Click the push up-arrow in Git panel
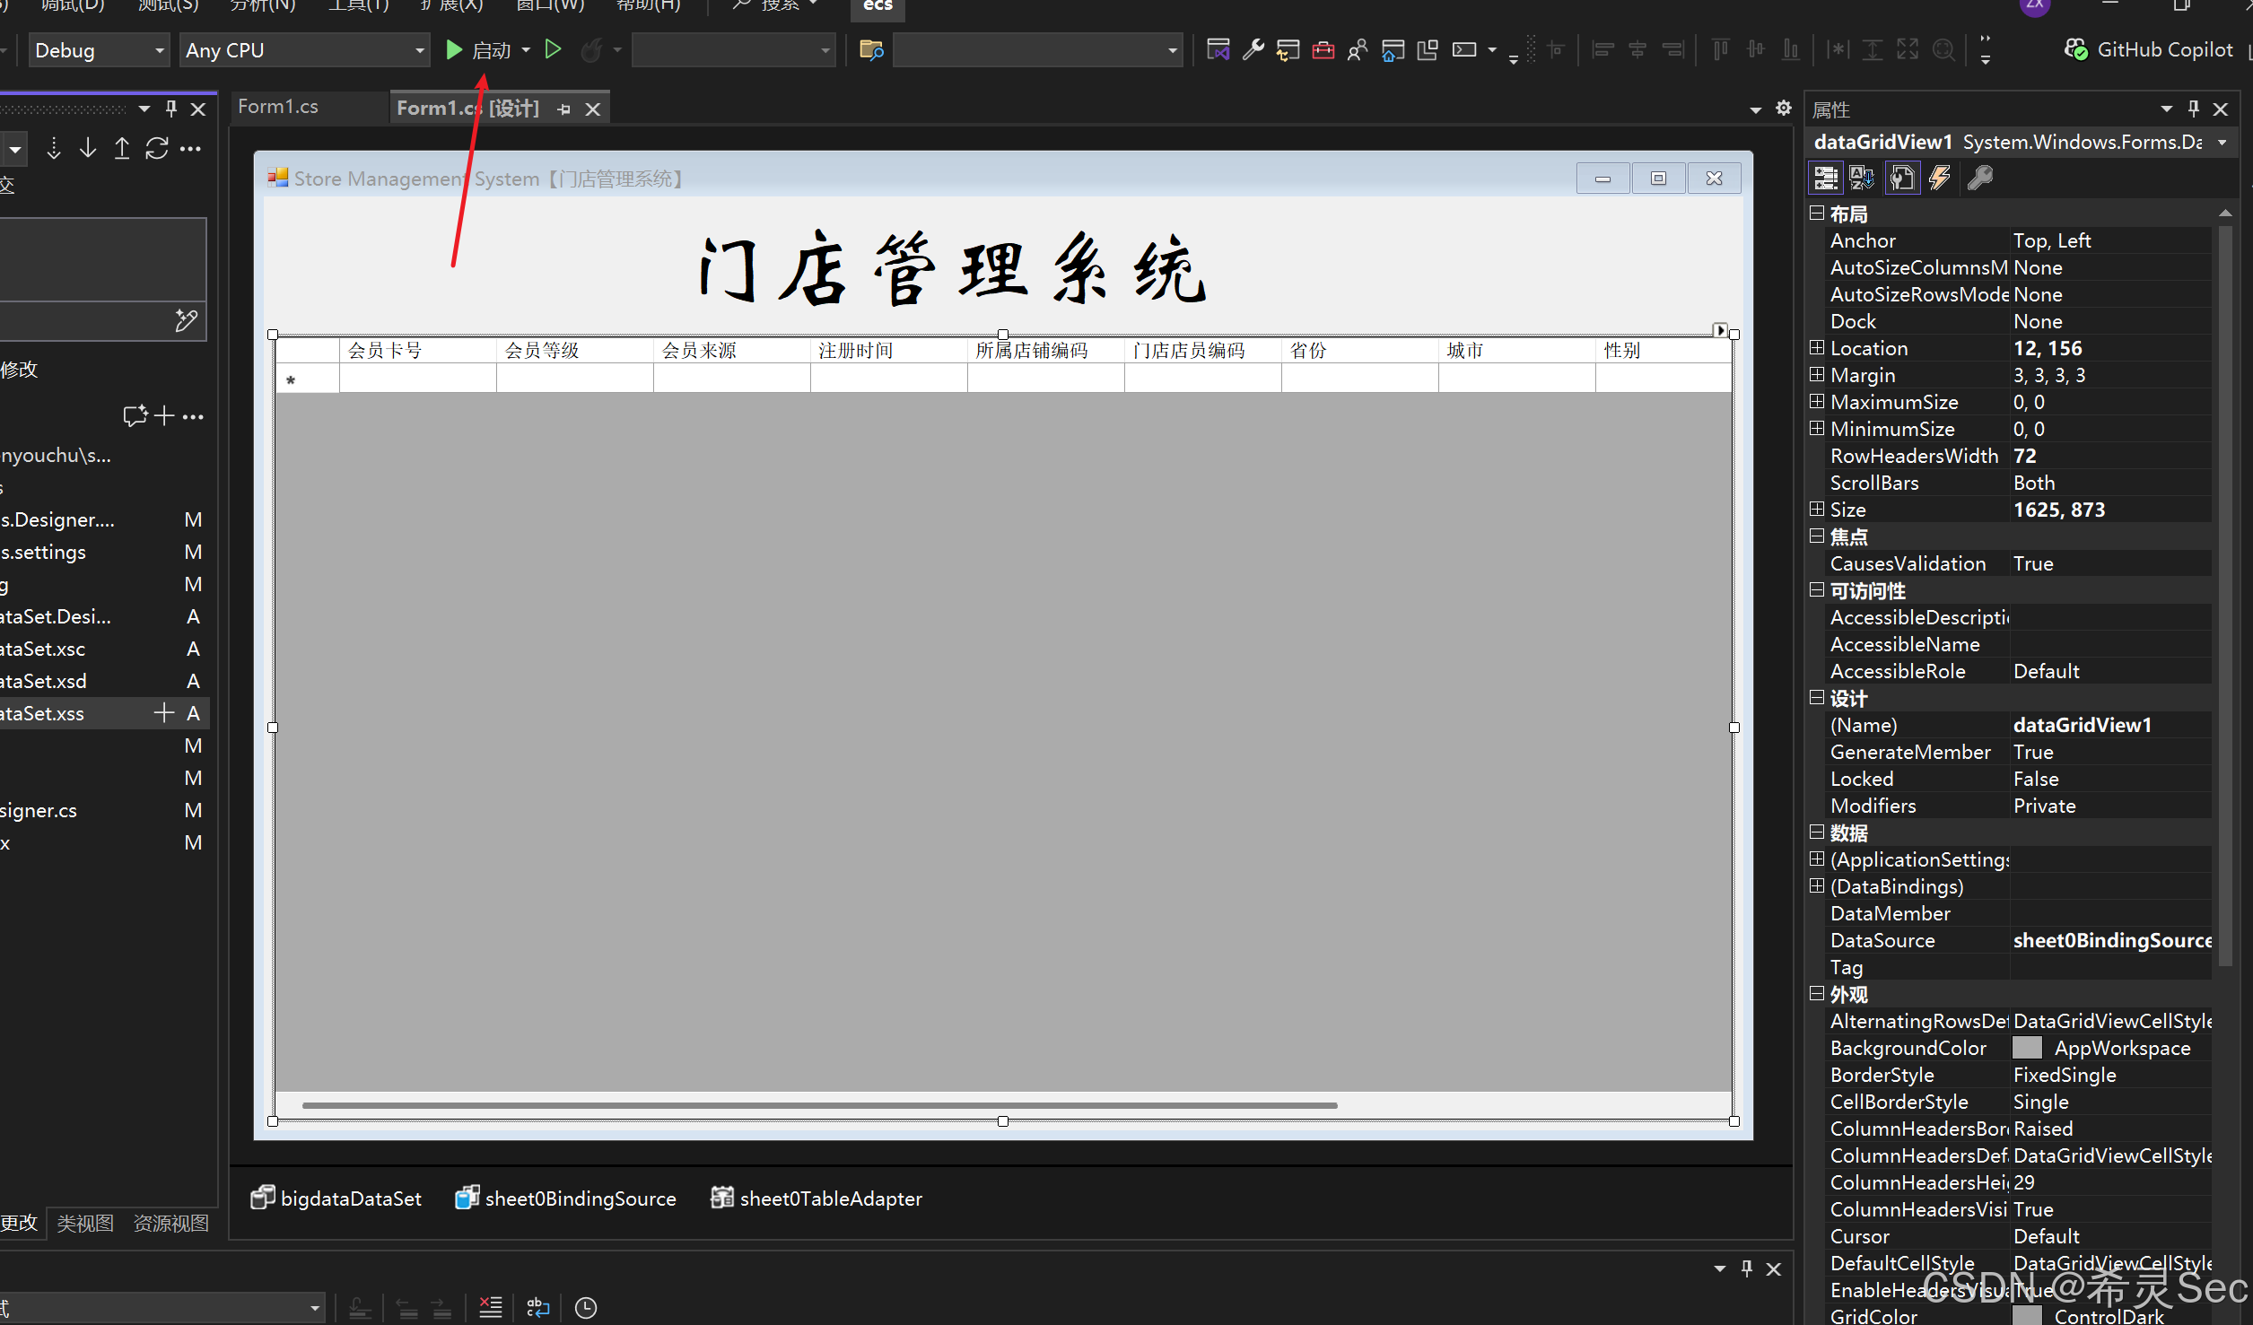This screenshot has width=2253, height=1325. click(x=122, y=149)
